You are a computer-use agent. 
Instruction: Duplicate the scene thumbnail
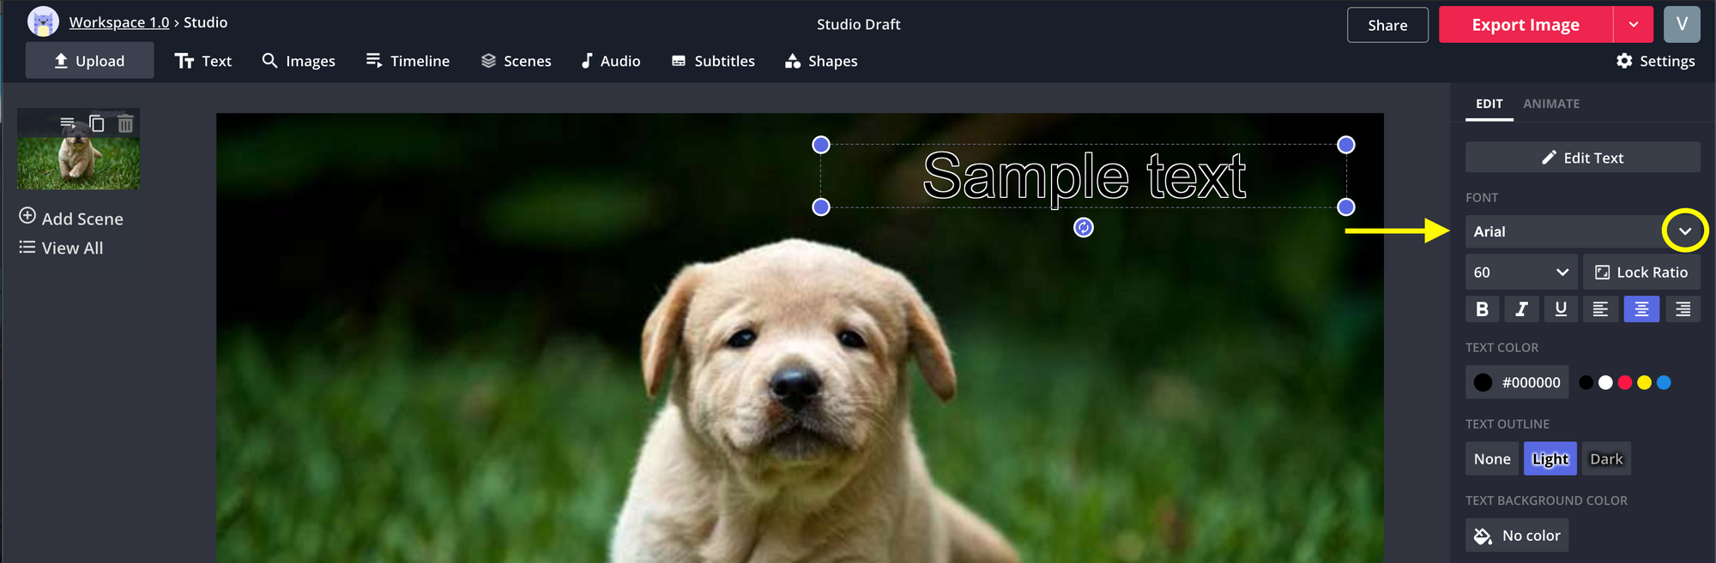[97, 124]
